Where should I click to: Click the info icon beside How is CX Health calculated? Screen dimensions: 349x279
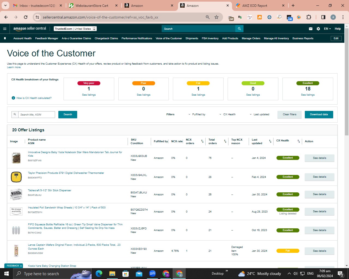click(13, 98)
